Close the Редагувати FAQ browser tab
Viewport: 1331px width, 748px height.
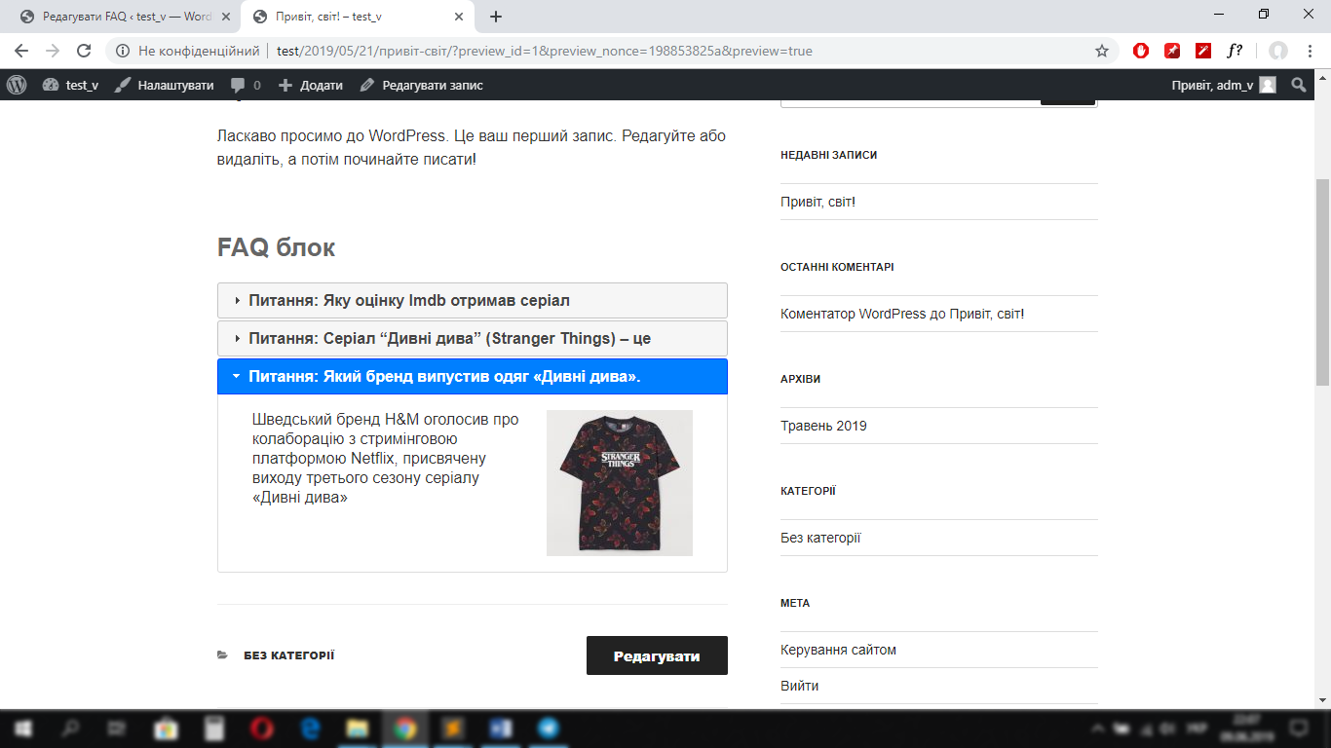pos(225,17)
